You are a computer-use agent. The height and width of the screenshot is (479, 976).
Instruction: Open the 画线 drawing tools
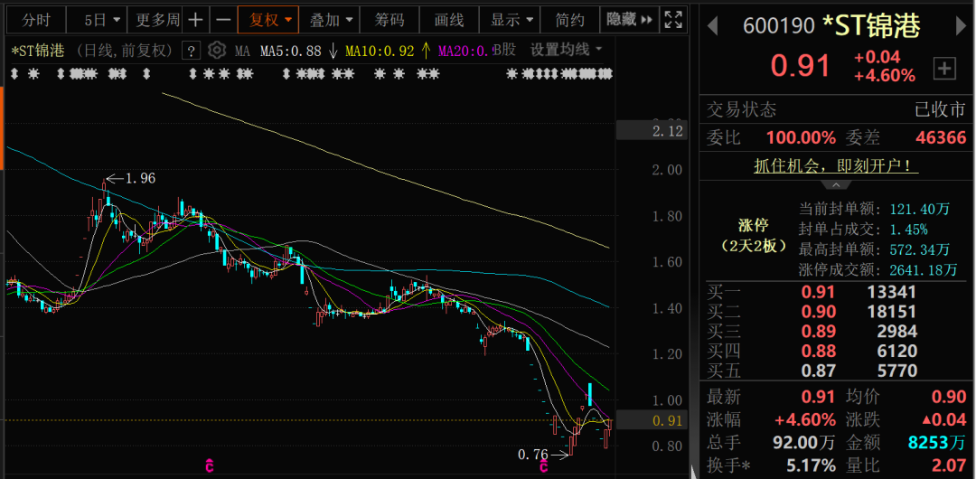(448, 19)
